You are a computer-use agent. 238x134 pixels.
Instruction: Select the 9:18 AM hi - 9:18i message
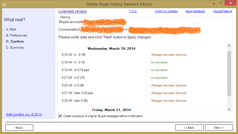tap(73, 62)
